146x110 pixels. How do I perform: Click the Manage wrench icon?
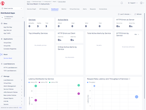2,76
